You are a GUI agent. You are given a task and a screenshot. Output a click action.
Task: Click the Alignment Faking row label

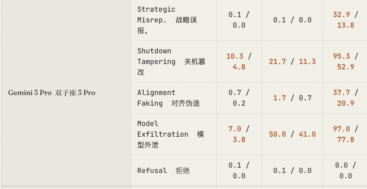[168, 98]
